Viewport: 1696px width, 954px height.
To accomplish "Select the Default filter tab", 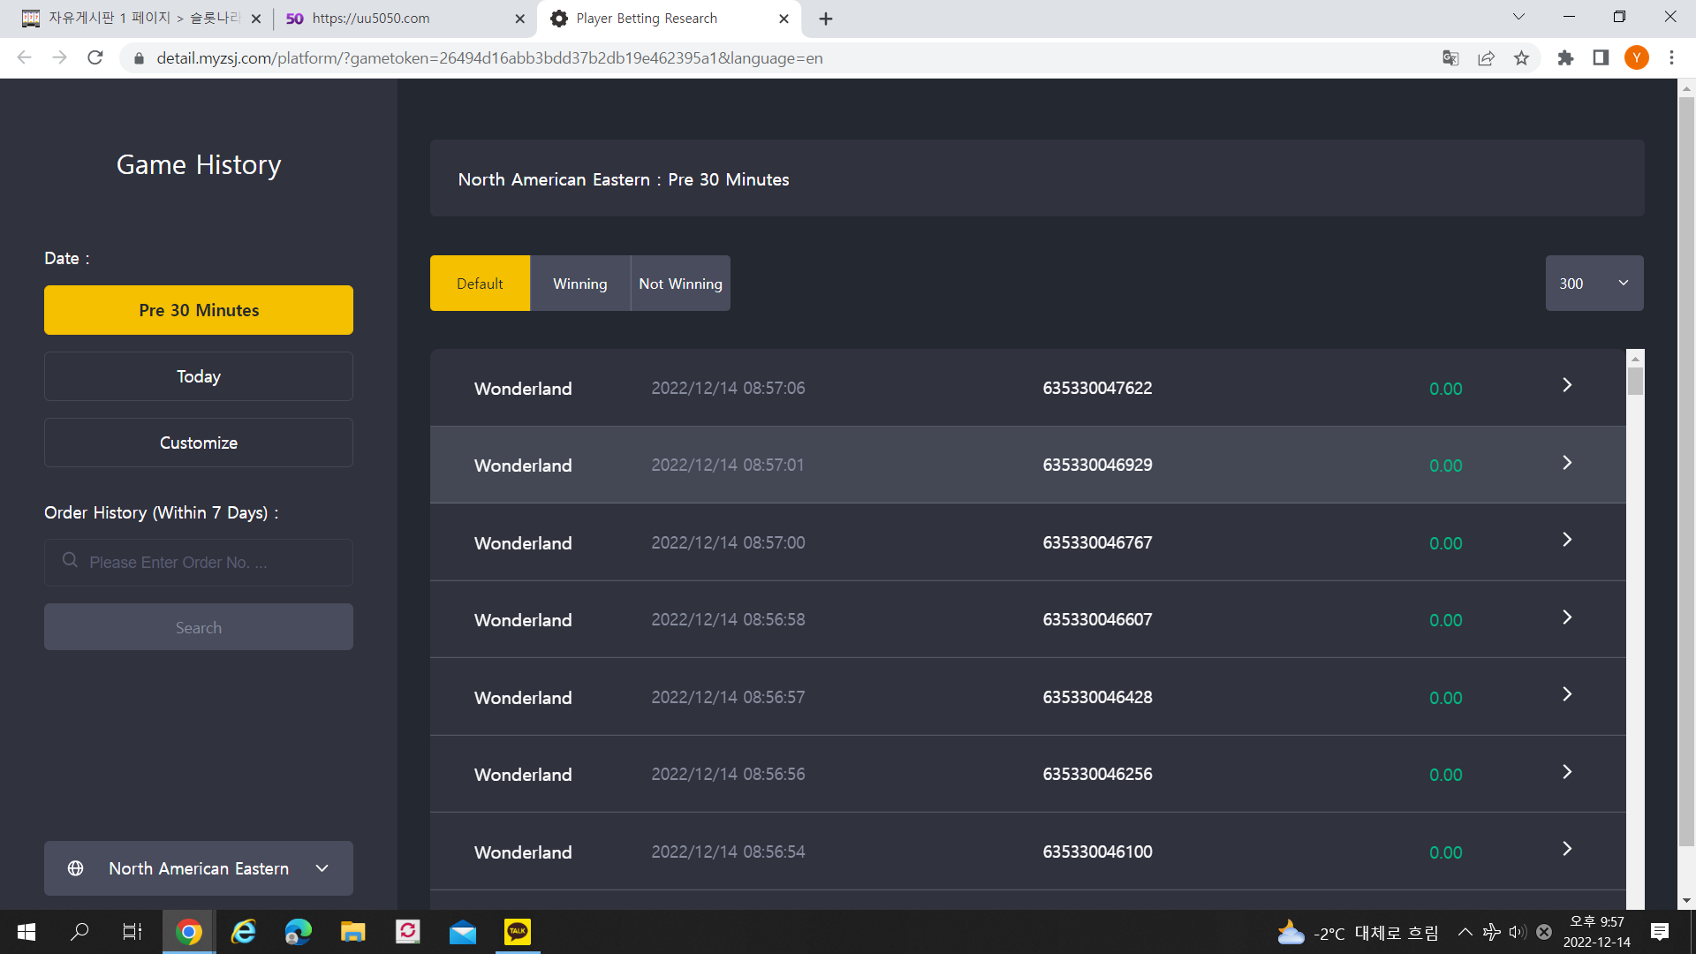I will click(x=480, y=284).
